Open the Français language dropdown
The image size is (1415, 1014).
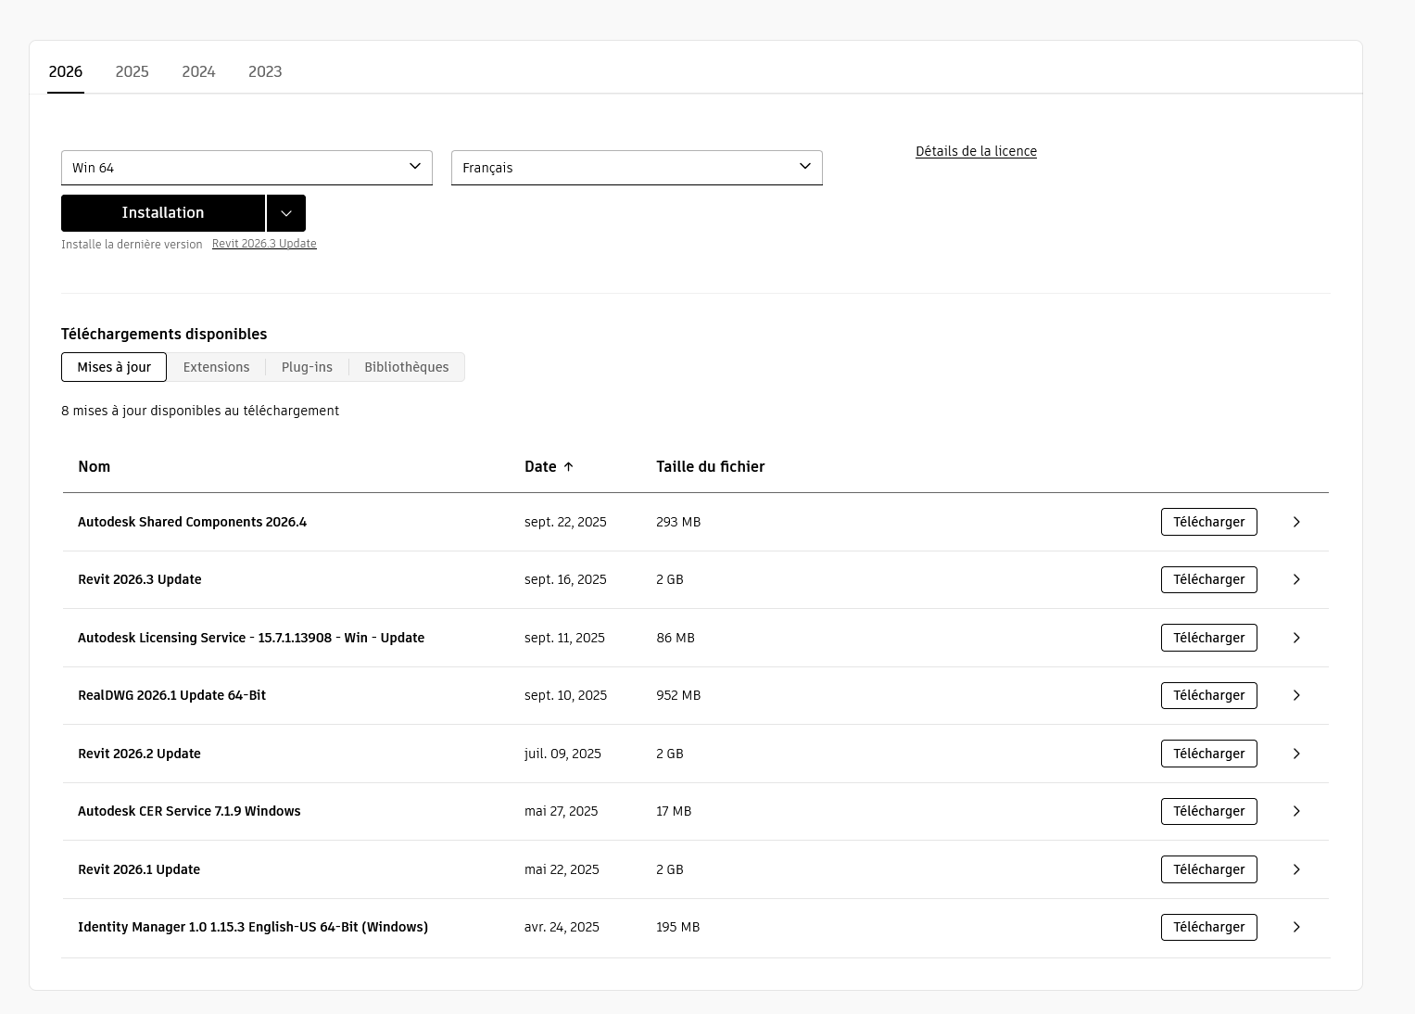coord(637,168)
